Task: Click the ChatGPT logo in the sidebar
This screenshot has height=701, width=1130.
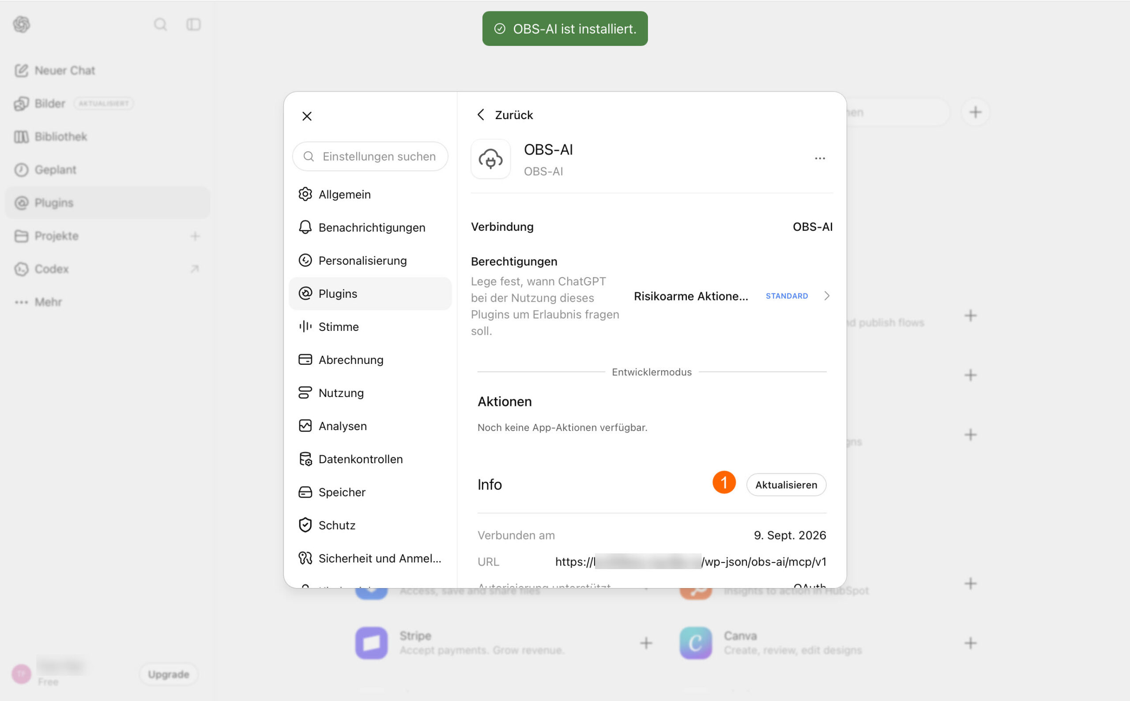Action: (x=22, y=24)
